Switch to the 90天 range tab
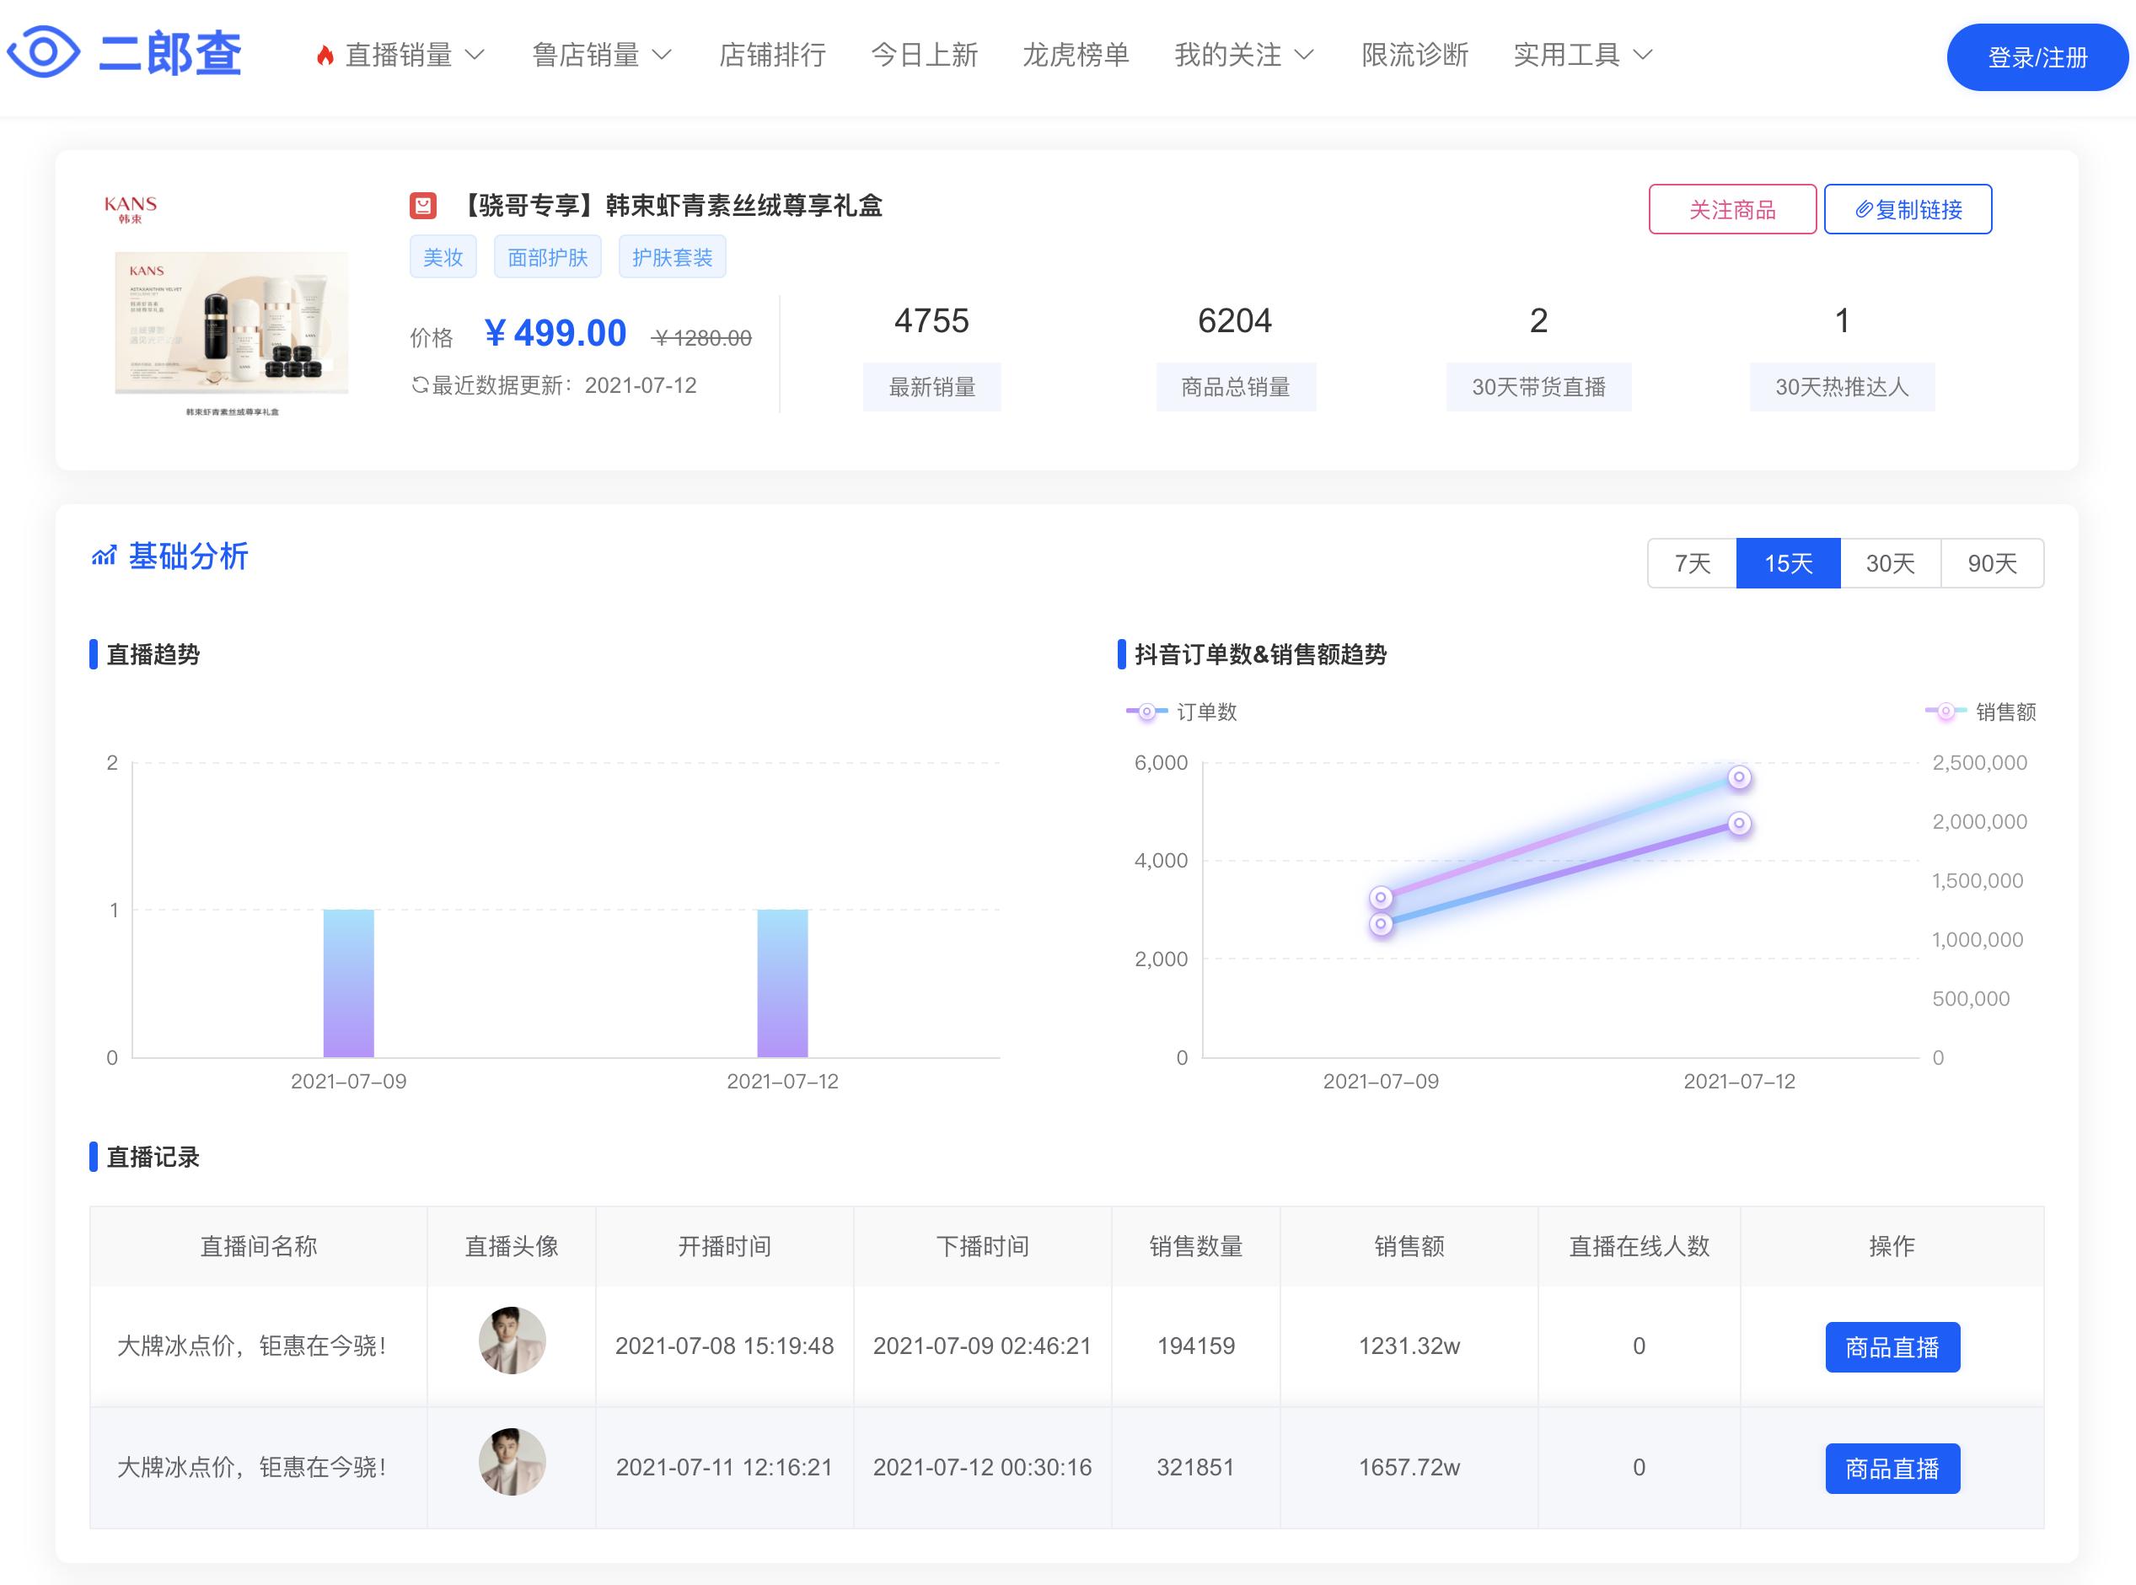2136x1585 pixels. click(1992, 563)
